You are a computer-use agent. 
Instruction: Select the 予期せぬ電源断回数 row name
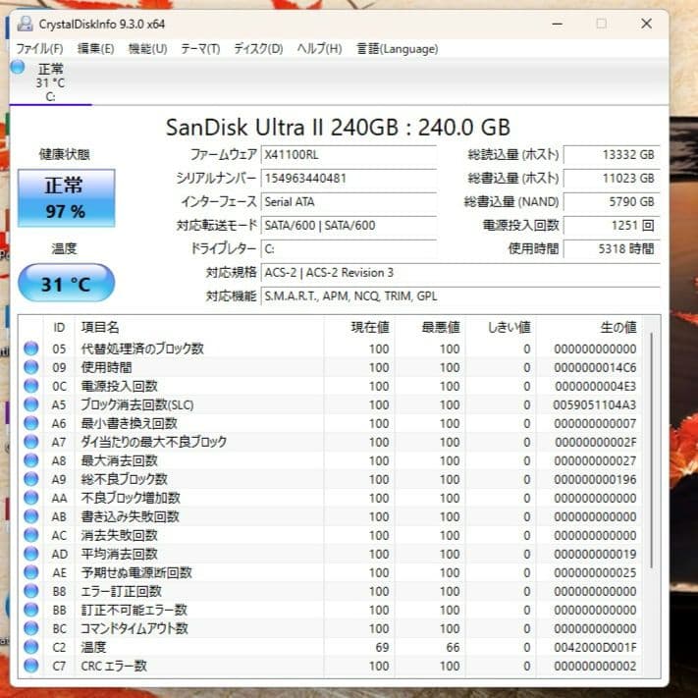136,573
